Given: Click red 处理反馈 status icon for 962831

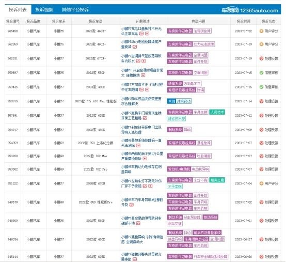Looking at the screenshot, I should 261,58.
